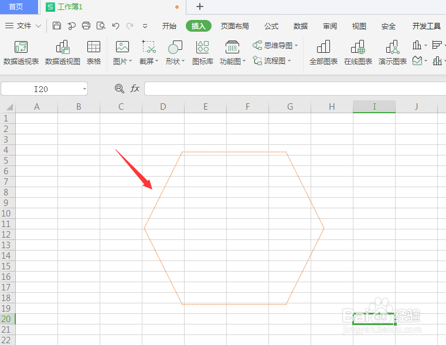Screen dimensions: 446x345
Task: Open the 审阅 tab
Action: (330, 26)
